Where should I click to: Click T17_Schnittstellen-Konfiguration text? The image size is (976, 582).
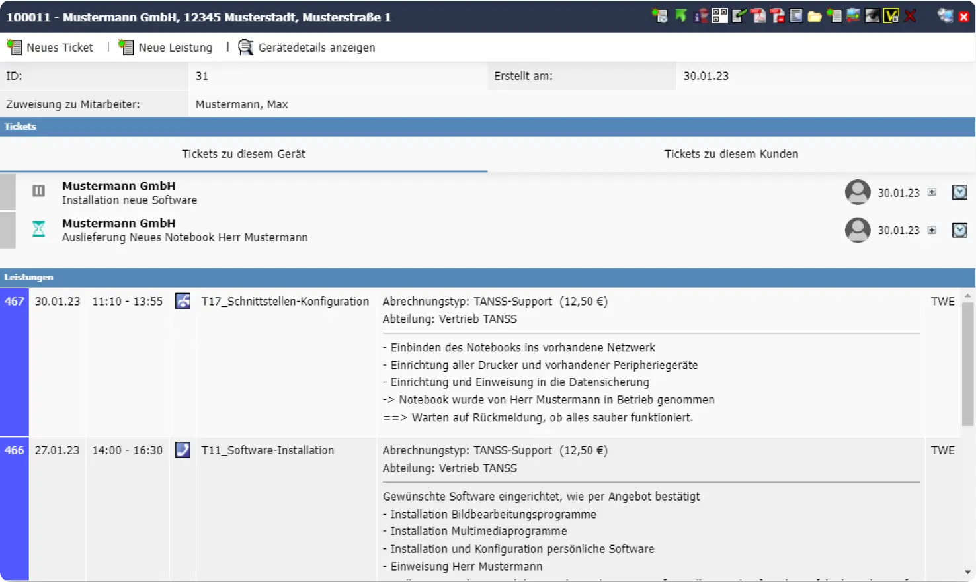tap(285, 301)
